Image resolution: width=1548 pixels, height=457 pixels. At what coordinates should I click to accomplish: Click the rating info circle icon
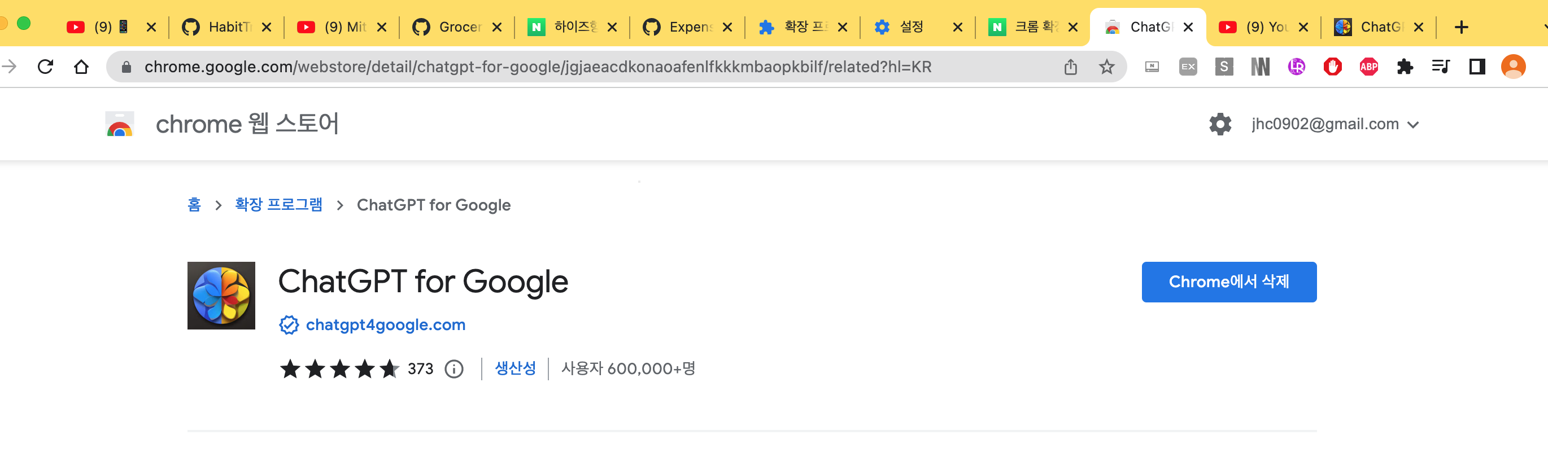[x=454, y=369]
